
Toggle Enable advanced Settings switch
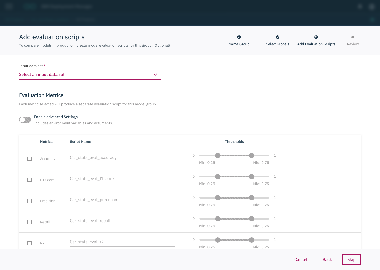25,120
